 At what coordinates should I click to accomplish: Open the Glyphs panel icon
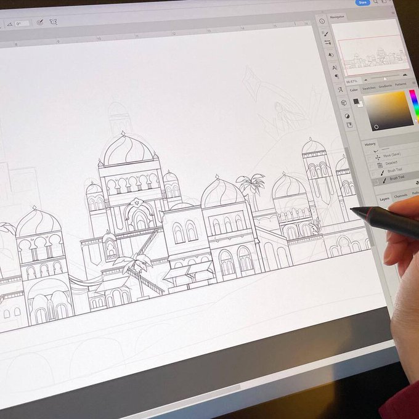pyautogui.click(x=340, y=89)
